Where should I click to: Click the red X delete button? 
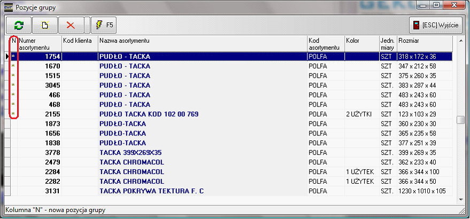[70, 25]
